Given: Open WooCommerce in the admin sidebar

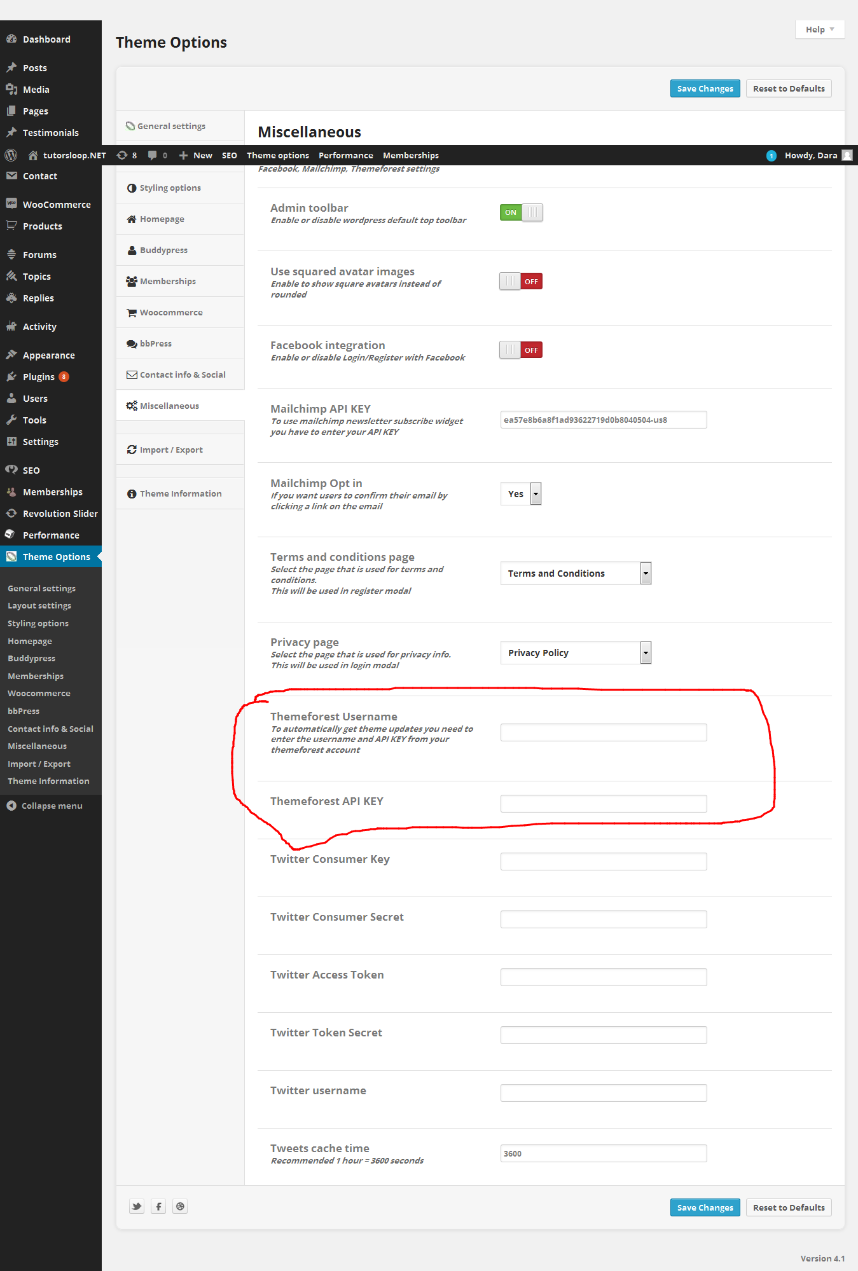Looking at the screenshot, I should coord(56,205).
